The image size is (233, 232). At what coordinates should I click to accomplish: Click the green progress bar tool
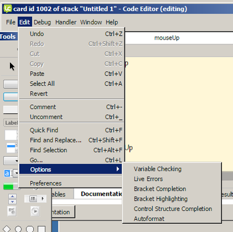(x=11, y=187)
